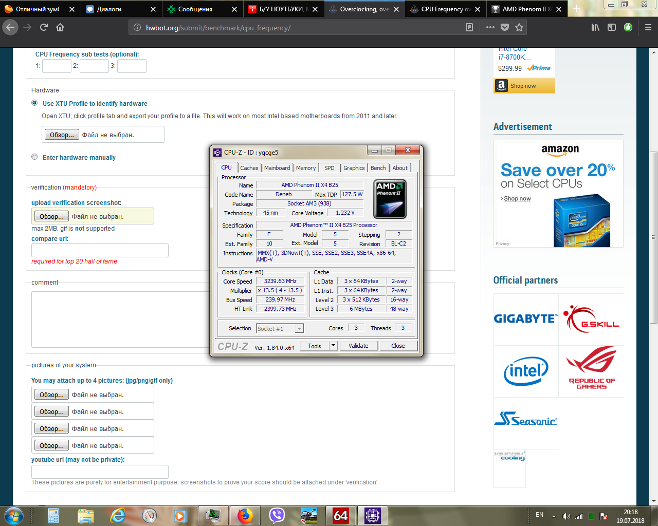Go forward with the forward arrow

tap(27, 27)
